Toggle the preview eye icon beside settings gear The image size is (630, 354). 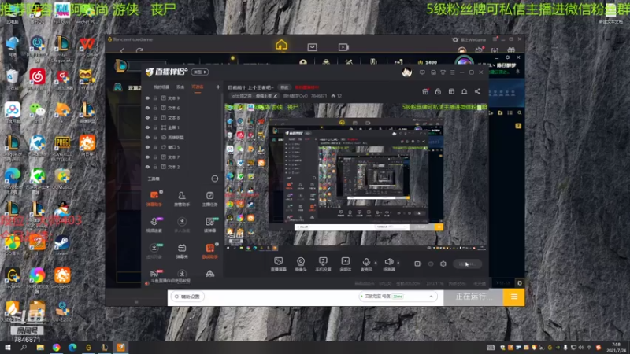431,264
